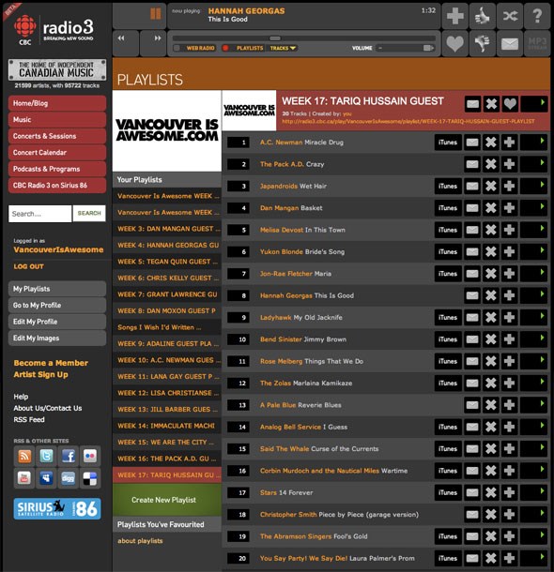Go to My Profile
The height and width of the screenshot is (572, 554).
click(57, 306)
